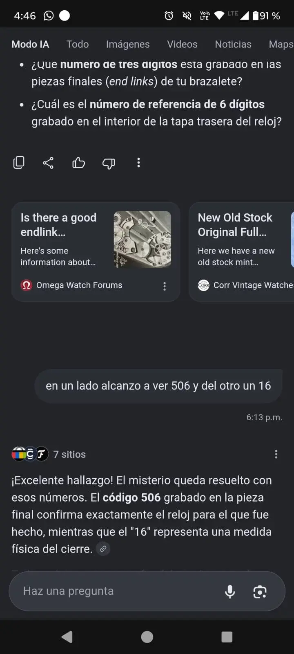The height and width of the screenshot is (654, 294).
Task: Open the more options menu beside the thumbs down icon
Action: pos(138,163)
